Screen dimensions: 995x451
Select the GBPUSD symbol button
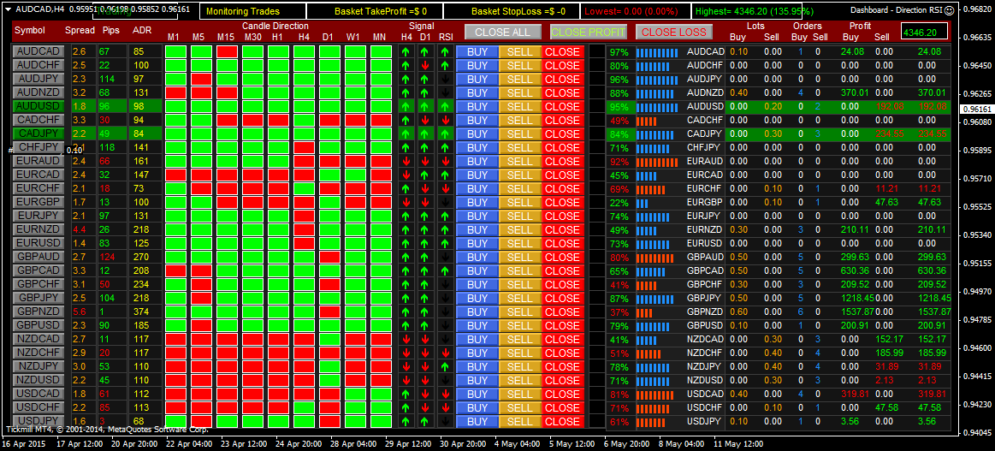pyautogui.click(x=38, y=325)
